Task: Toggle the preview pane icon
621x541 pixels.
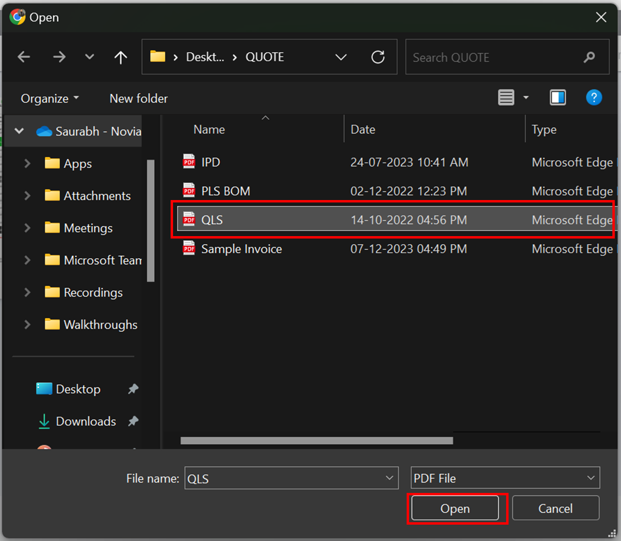Action: click(558, 98)
